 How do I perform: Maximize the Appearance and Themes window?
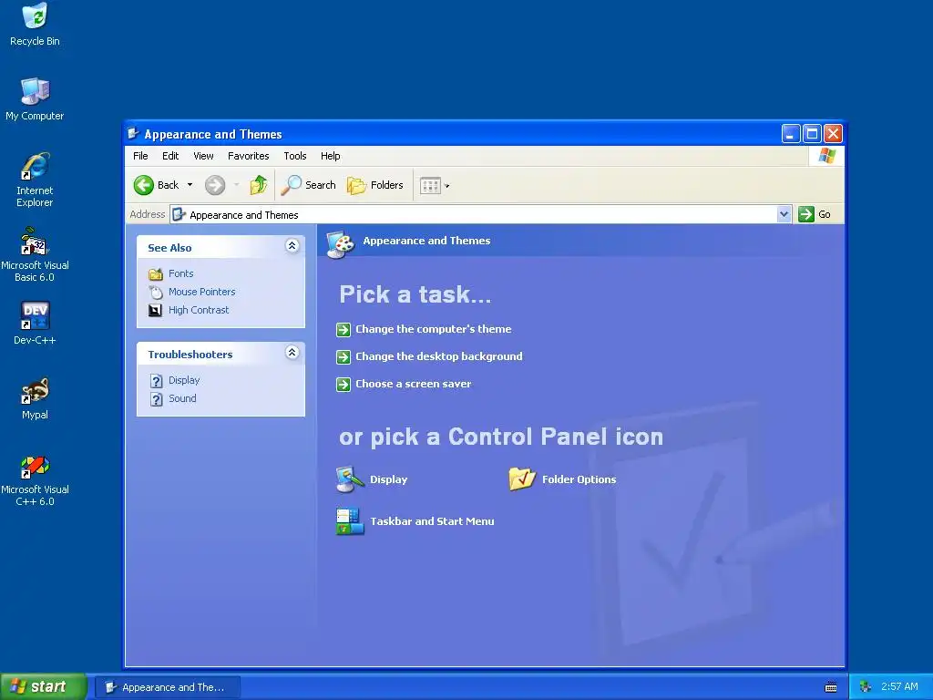click(812, 134)
